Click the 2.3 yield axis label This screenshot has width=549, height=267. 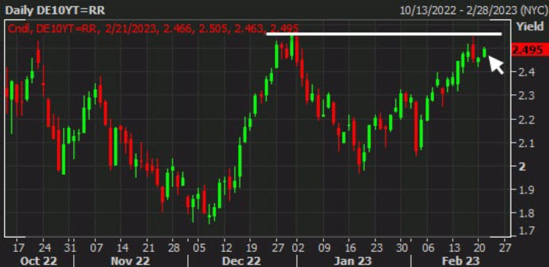526,95
